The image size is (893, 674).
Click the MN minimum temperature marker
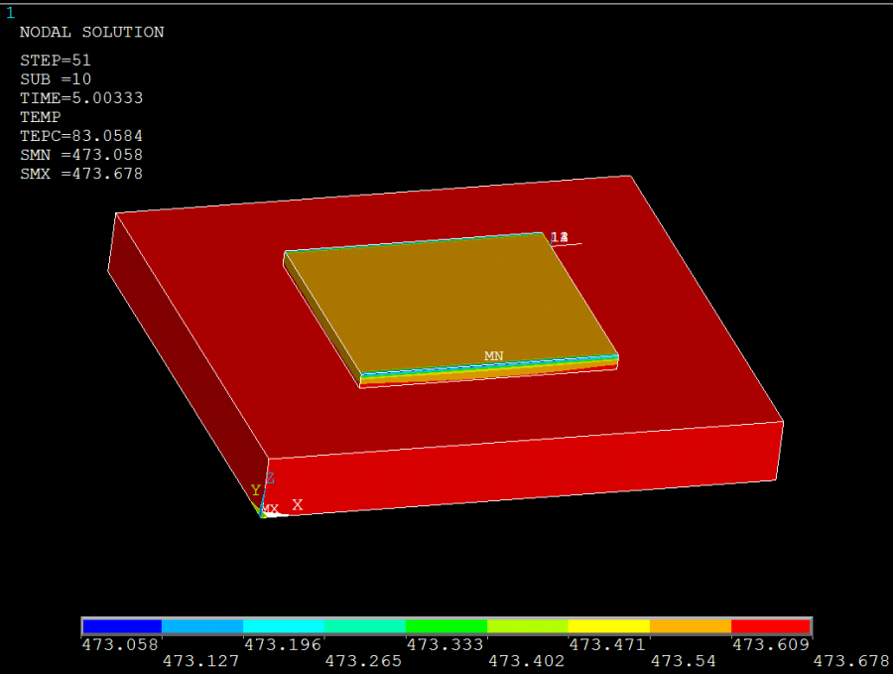(x=493, y=355)
